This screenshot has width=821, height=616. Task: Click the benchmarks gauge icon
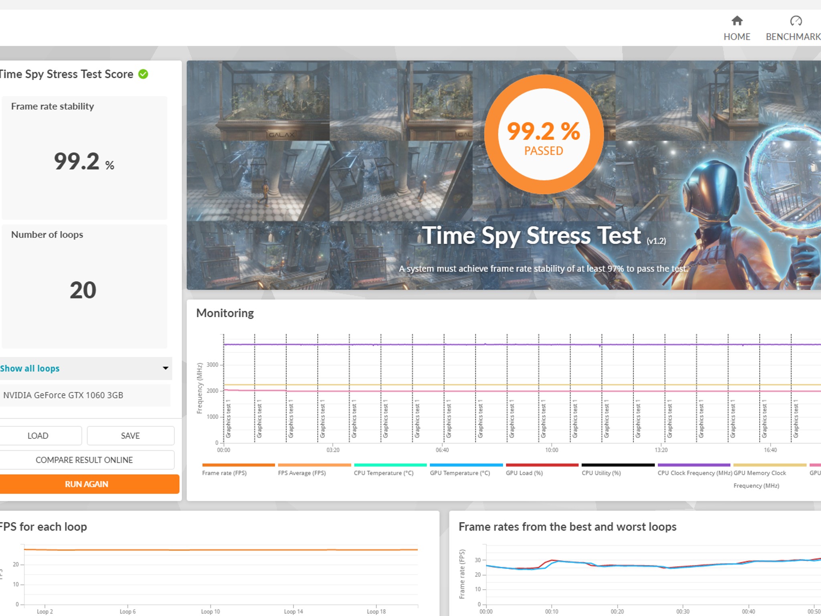(796, 20)
